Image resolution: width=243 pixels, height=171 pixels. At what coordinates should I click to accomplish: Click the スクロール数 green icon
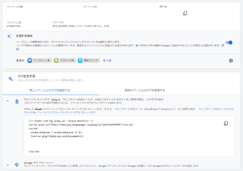pos(56,60)
